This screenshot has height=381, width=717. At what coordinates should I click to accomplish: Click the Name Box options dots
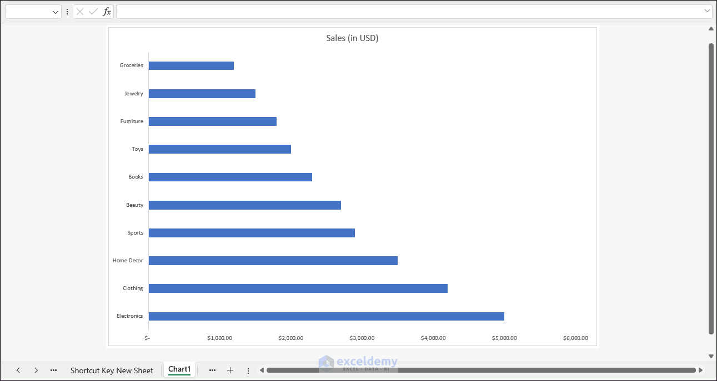[x=67, y=12]
